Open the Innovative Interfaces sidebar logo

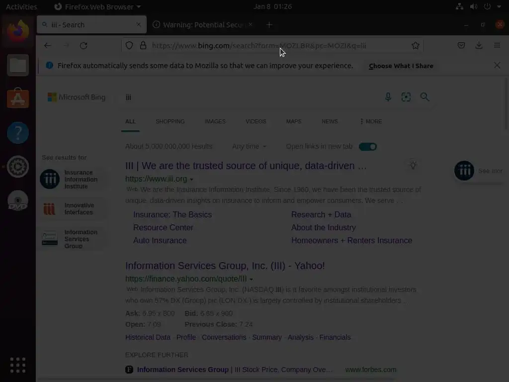tap(49, 209)
